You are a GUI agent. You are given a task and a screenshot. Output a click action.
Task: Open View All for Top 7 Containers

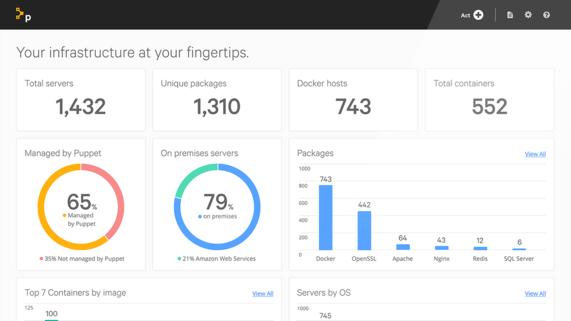coord(262,293)
